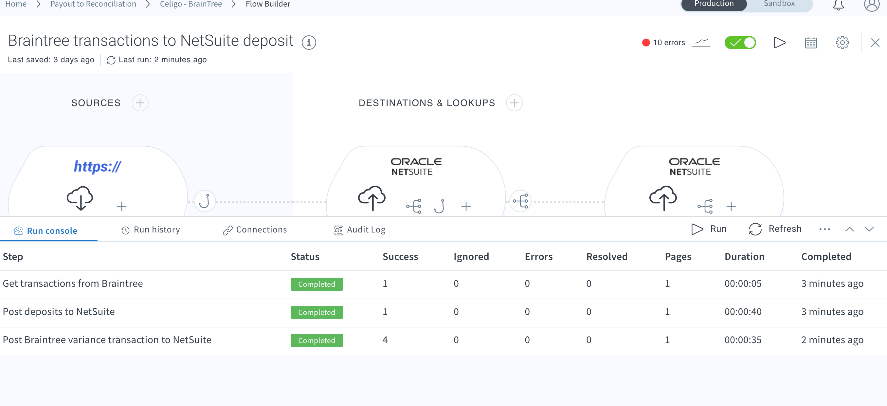
Task: Click the error trend chart icon
Action: [x=701, y=42]
